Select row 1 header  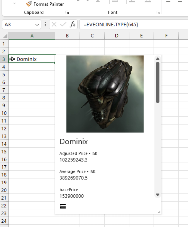click(x=4, y=44)
